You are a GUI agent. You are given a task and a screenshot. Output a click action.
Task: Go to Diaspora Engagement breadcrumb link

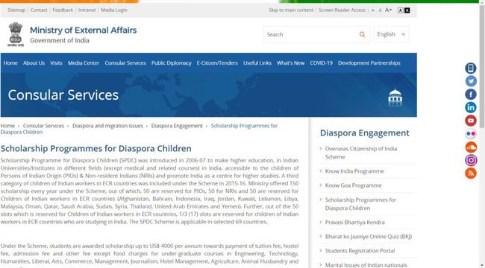tap(177, 126)
